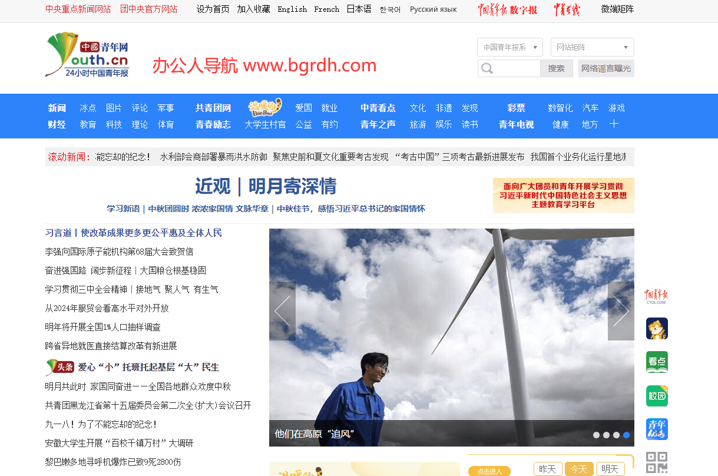
Task: Click the first carousel indicator dot
Action: coord(596,435)
